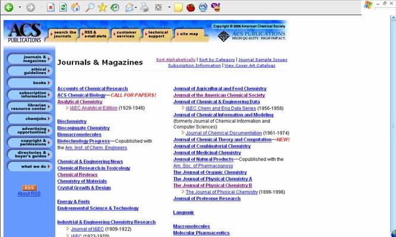The width and height of the screenshot is (396, 237).
Task: Open the 'technical support' tab
Action: (x=157, y=34)
